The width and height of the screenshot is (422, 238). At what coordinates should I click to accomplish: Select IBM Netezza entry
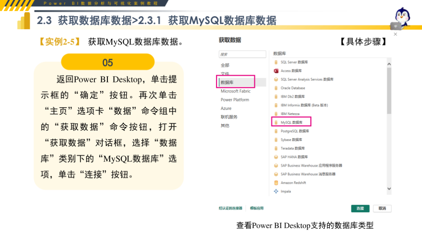point(290,114)
